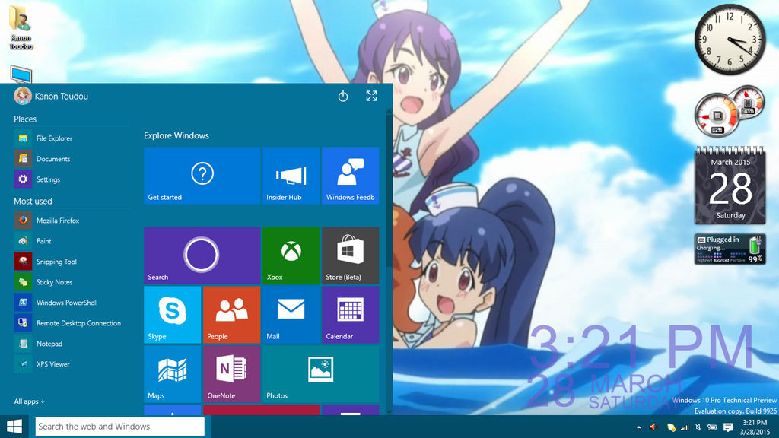The height and width of the screenshot is (438, 779).
Task: Click the battery Plugged in gadget
Action: click(730, 249)
